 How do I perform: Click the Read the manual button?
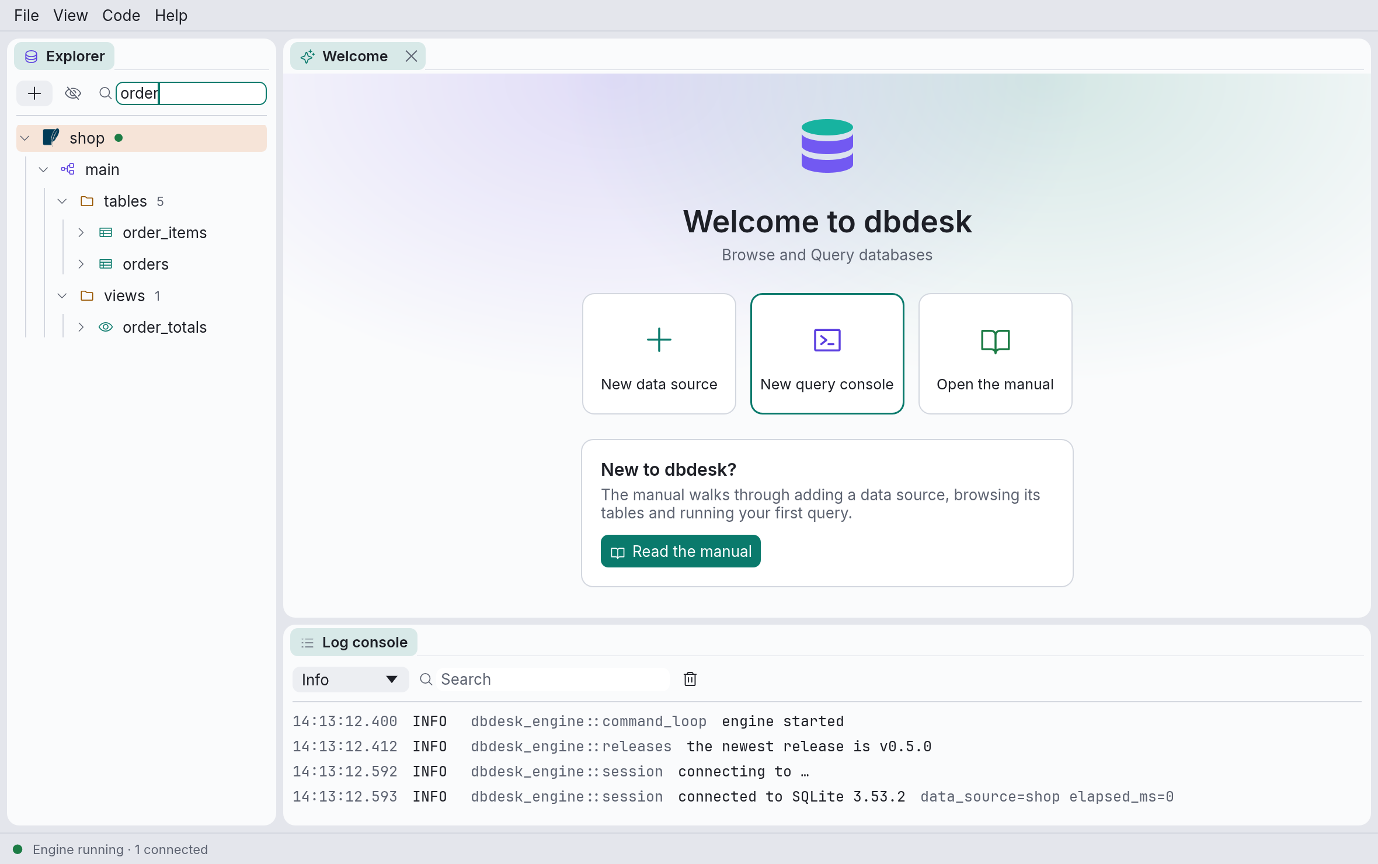pyautogui.click(x=680, y=551)
